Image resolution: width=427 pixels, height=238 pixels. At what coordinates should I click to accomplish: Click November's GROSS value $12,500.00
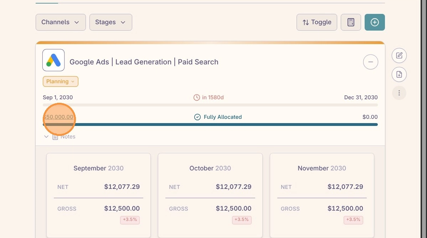coord(345,209)
